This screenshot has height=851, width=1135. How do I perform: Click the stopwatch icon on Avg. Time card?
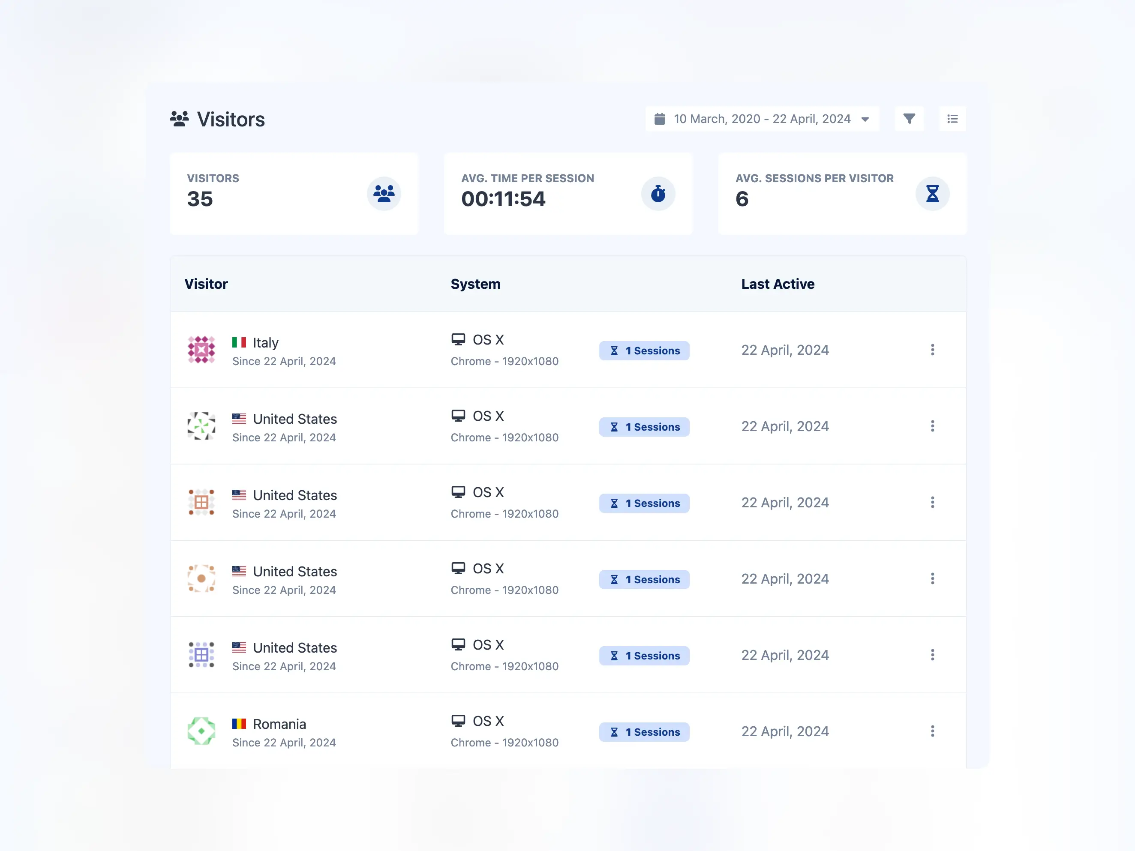pyautogui.click(x=658, y=193)
